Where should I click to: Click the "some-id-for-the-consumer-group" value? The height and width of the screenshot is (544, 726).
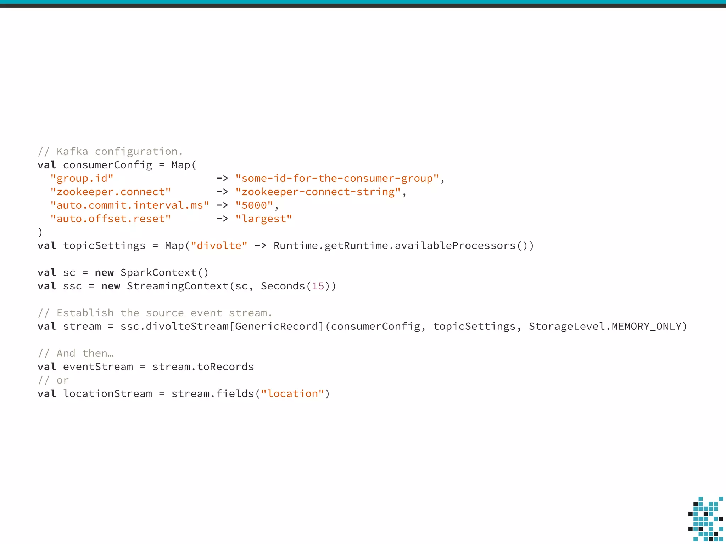point(337,178)
